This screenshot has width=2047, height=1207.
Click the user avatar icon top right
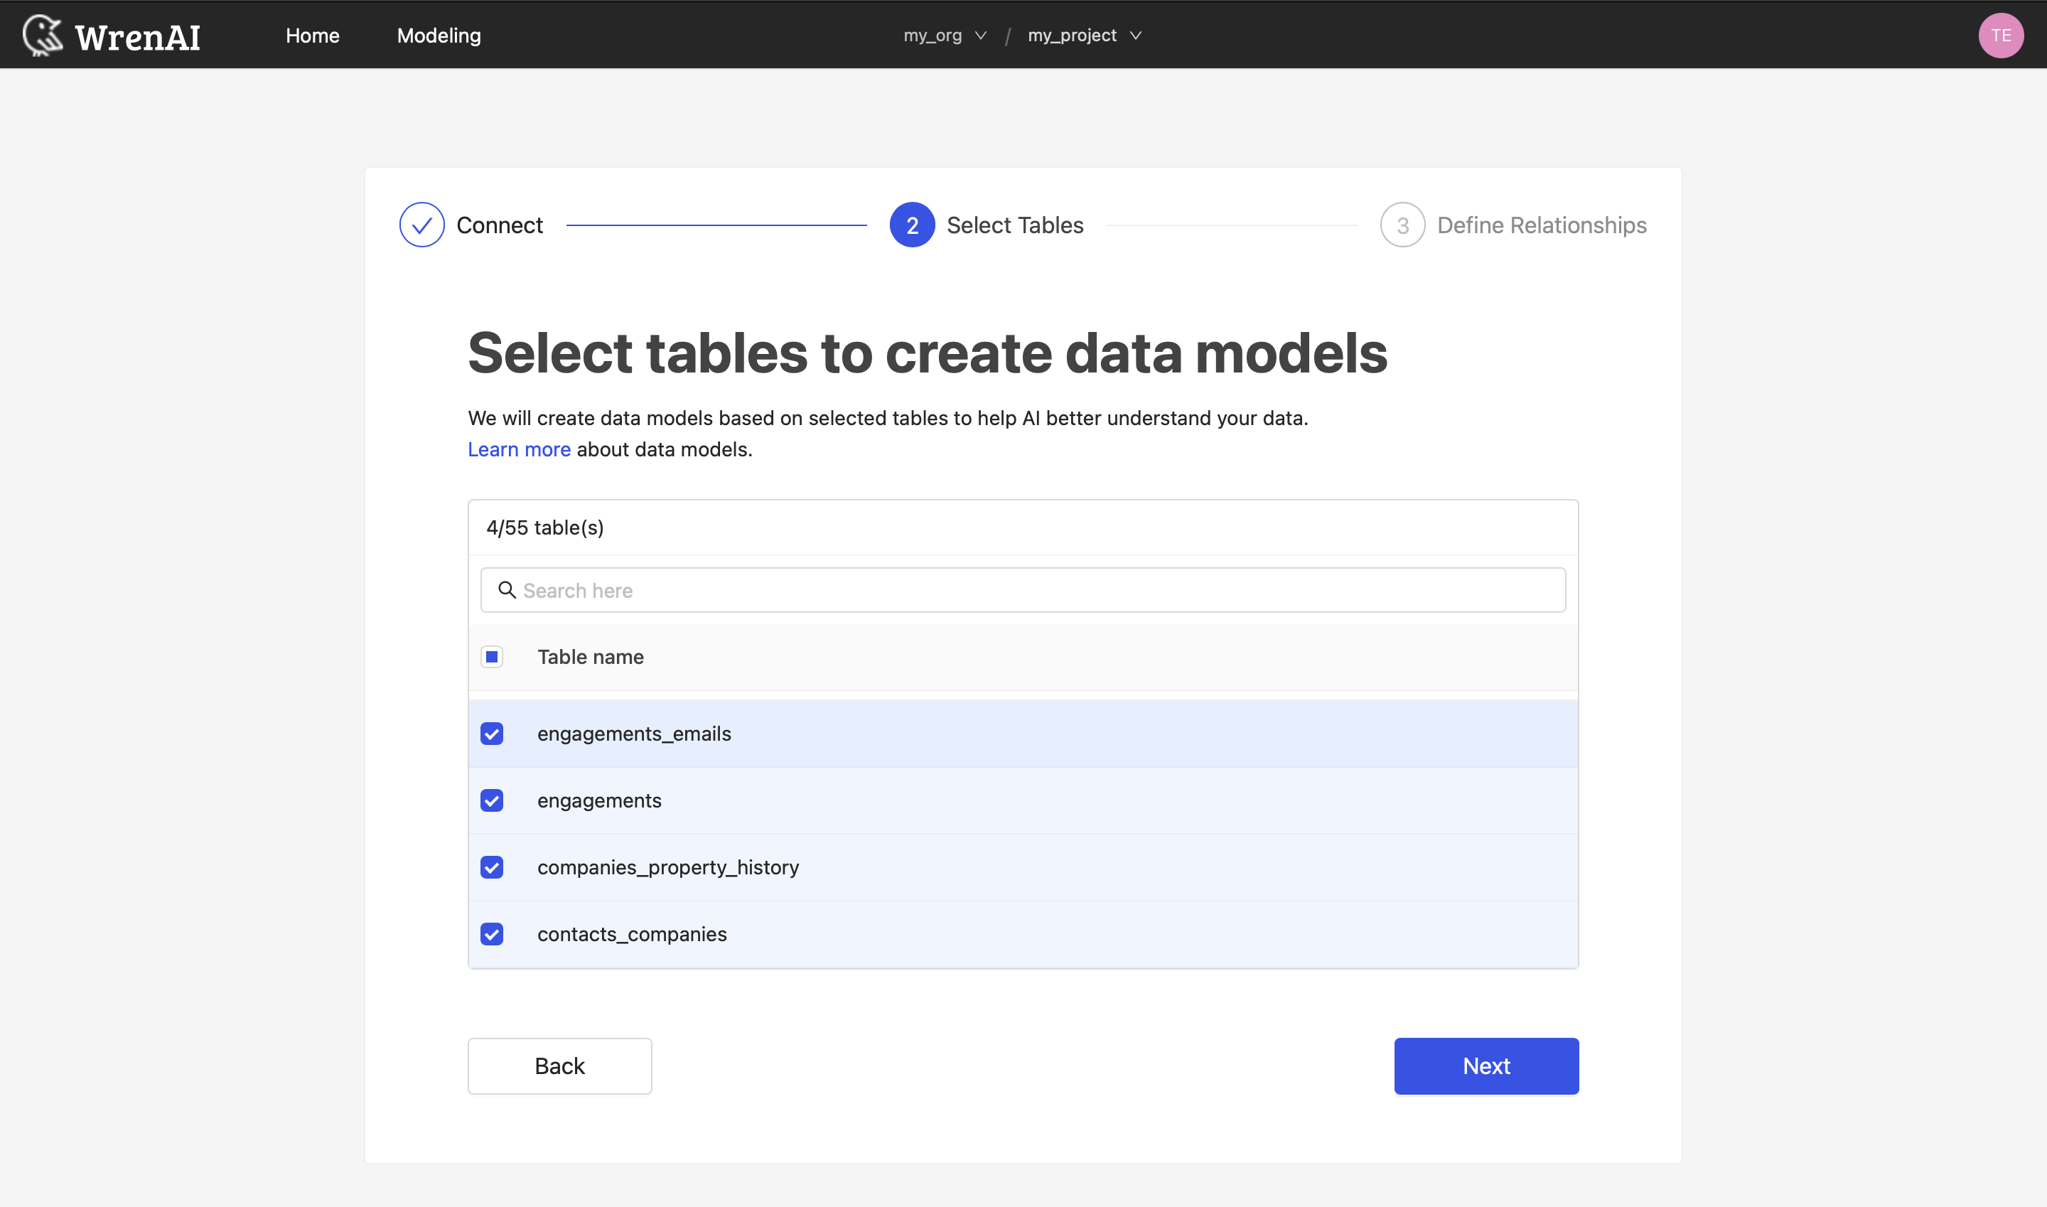click(2006, 35)
